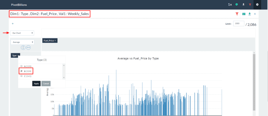This screenshot has width=268, height=116.
Task: Click the vertical swap arrows icon
Action: 23,48
